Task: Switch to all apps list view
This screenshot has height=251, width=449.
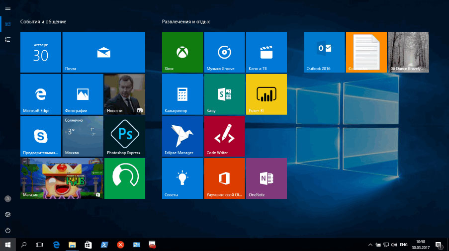Action: click(x=8, y=39)
